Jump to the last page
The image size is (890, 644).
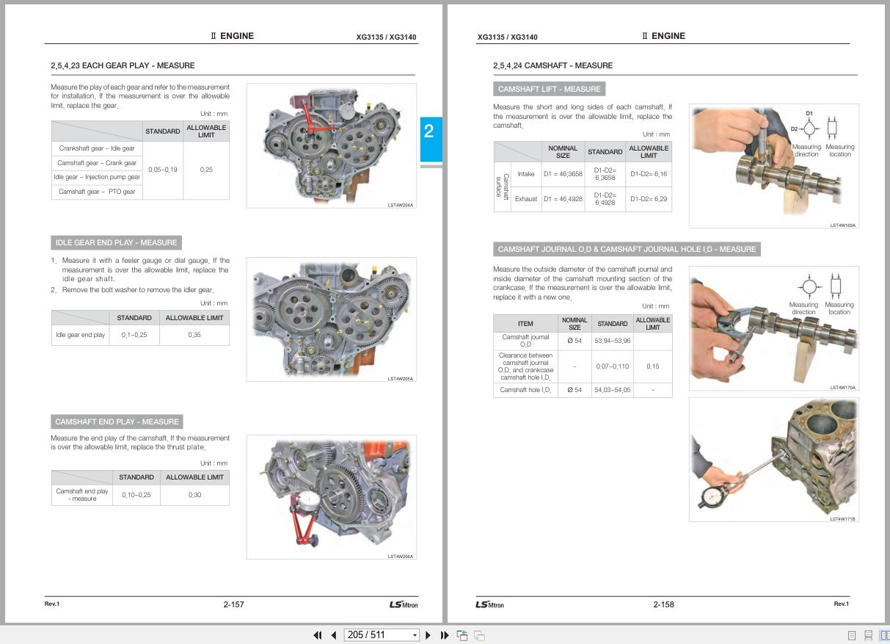(x=445, y=635)
